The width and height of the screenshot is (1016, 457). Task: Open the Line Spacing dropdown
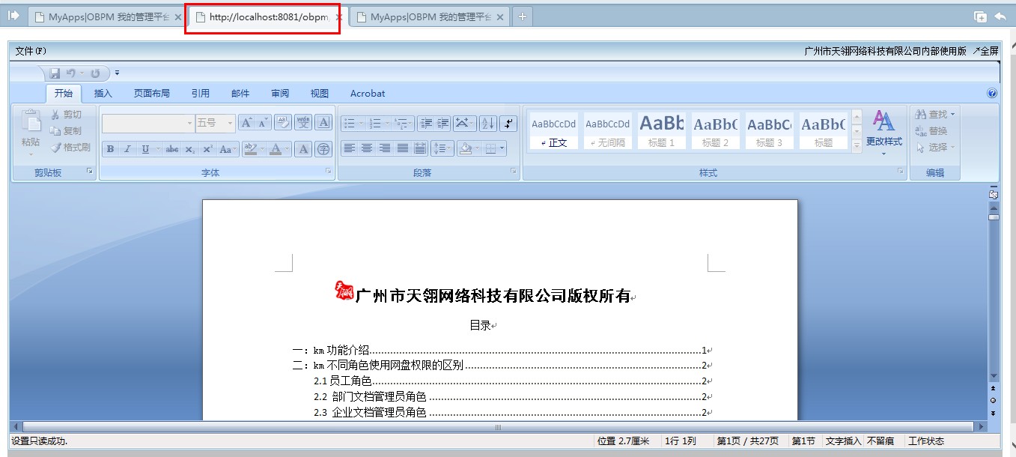pos(442,148)
